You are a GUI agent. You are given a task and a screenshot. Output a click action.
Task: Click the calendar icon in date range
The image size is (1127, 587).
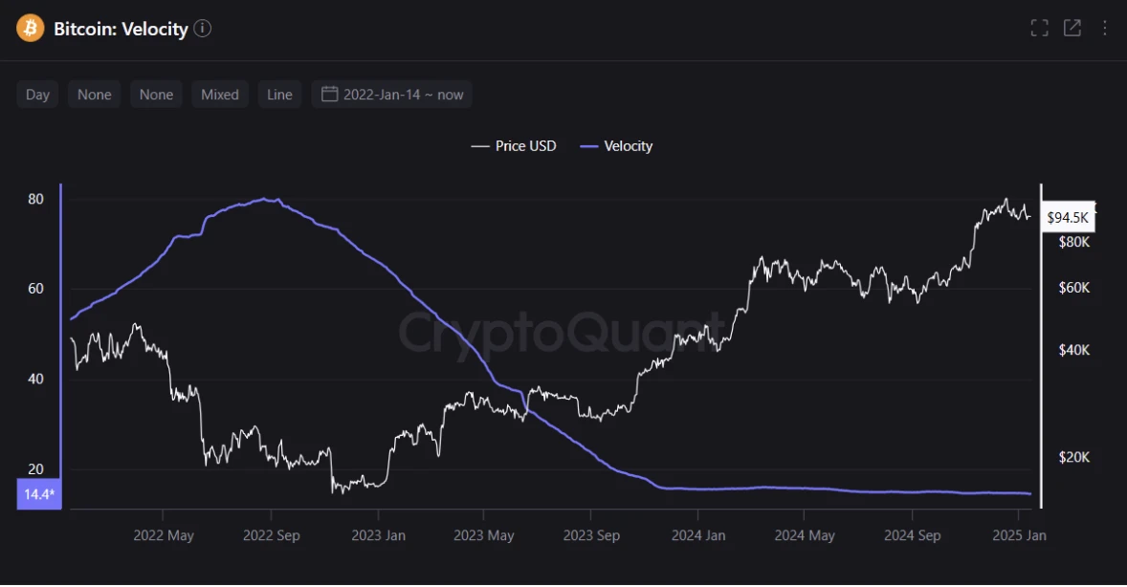[329, 94]
